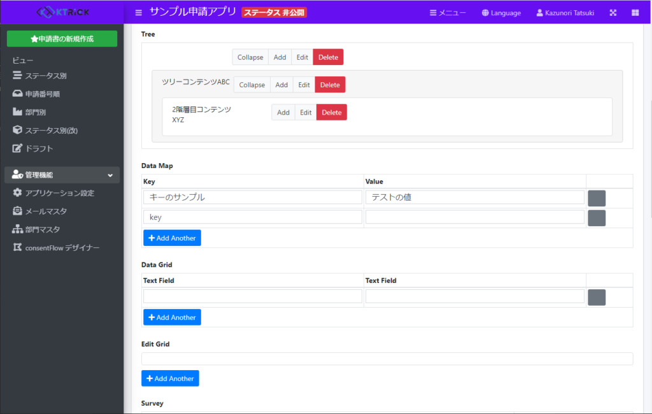Screen dimensions: 652x414
Task: Click the ステータス別 list icon
Action: click(17, 75)
